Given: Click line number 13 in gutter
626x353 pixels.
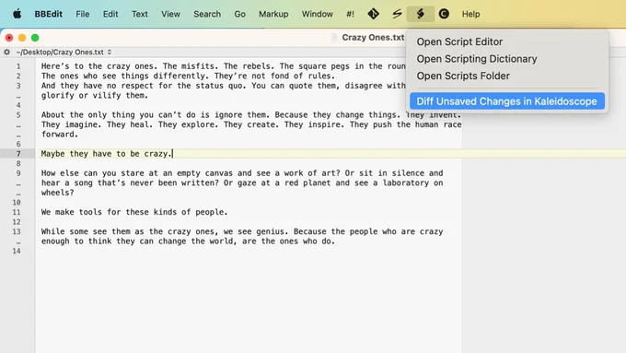Looking at the screenshot, I should (17, 232).
